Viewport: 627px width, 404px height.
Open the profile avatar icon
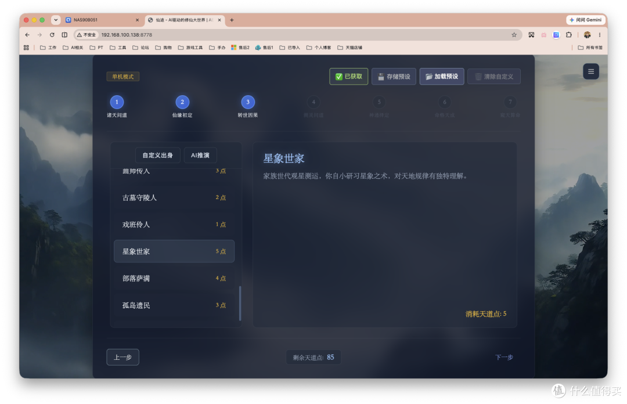click(x=587, y=35)
